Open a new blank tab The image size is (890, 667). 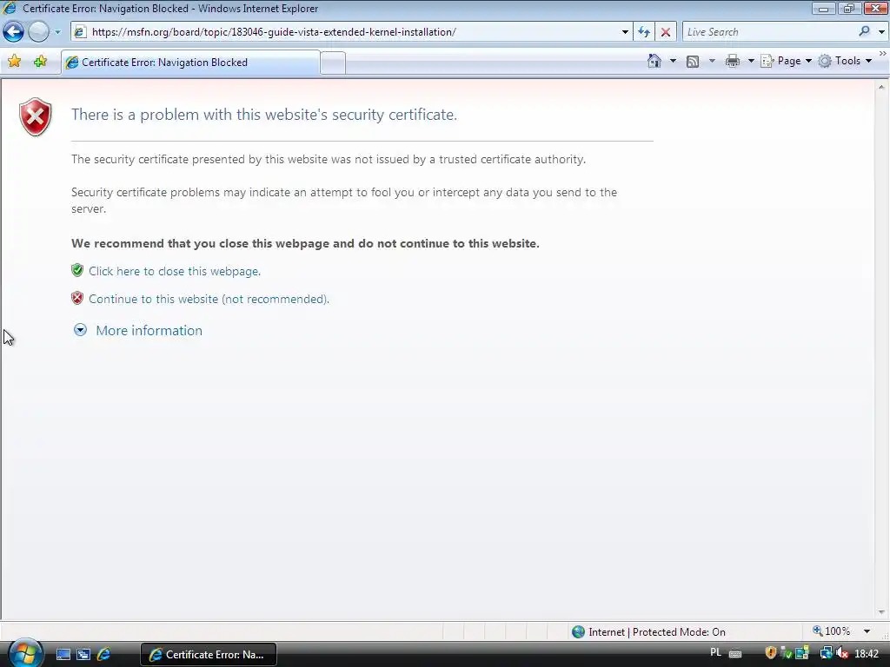[333, 63]
